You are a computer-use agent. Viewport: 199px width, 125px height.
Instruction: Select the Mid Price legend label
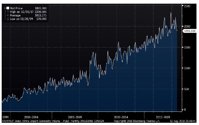tap(16, 8)
